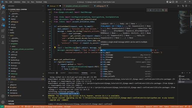This screenshot has width=192, height=108.
Task: Close the terminal panel
Action: tap(190, 73)
